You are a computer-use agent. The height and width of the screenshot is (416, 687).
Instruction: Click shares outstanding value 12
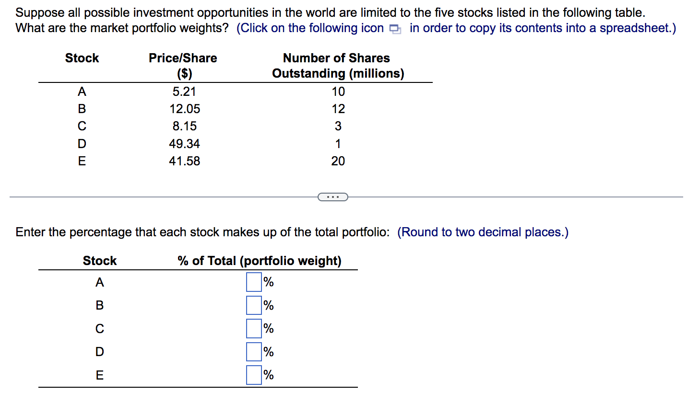(338, 109)
